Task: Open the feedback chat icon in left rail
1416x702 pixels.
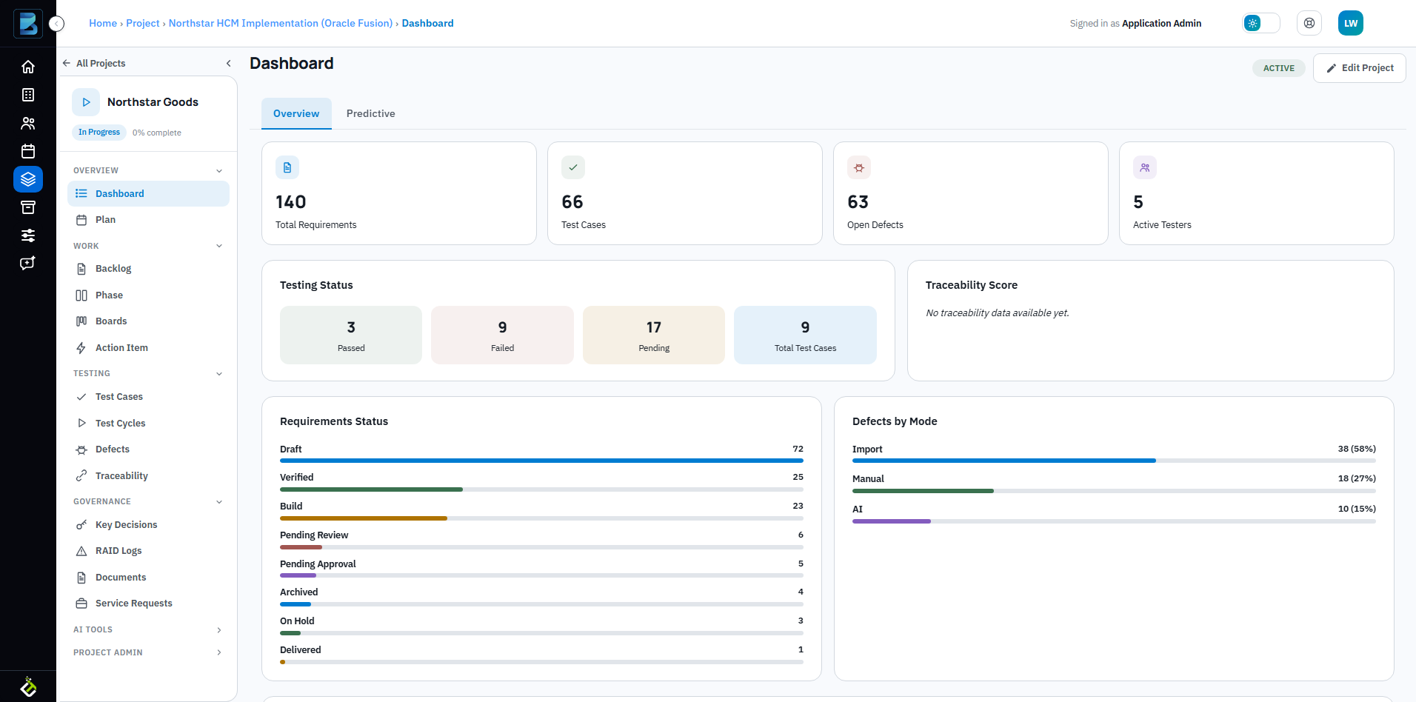Action: click(28, 263)
